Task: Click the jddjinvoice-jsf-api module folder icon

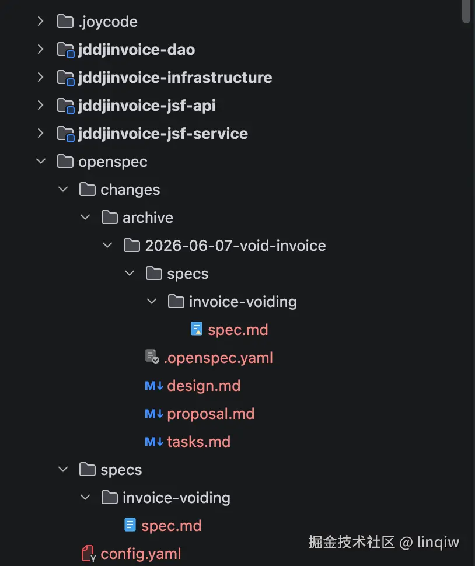Action: pyautogui.click(x=66, y=106)
